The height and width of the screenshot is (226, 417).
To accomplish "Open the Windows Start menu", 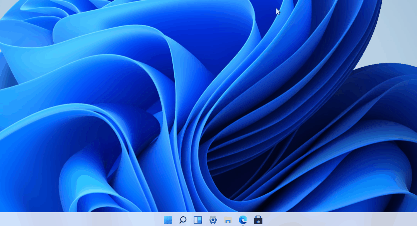I will coord(168,220).
